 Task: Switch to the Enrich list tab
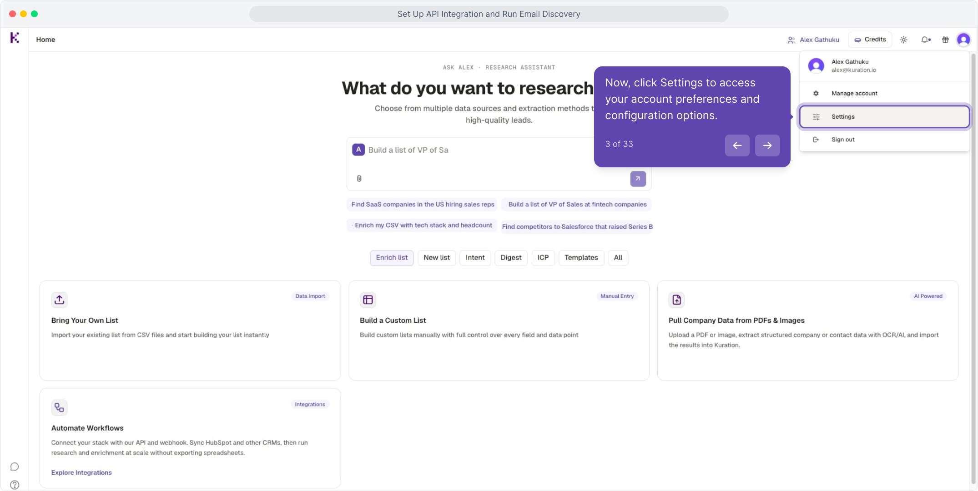click(x=392, y=258)
